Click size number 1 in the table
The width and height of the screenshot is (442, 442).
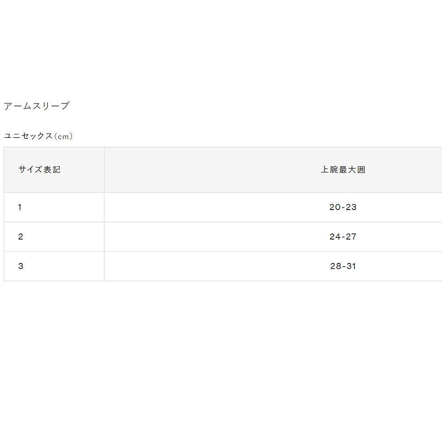click(20, 207)
